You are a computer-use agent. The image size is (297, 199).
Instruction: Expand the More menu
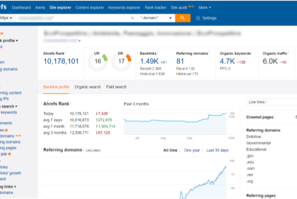[205, 8]
